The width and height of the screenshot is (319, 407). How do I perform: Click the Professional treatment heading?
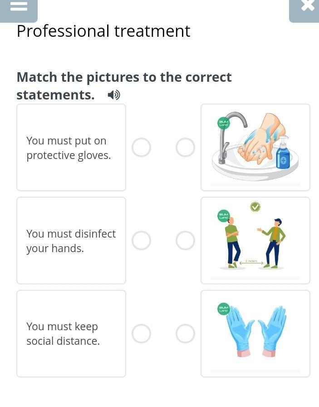pyautogui.click(x=103, y=31)
